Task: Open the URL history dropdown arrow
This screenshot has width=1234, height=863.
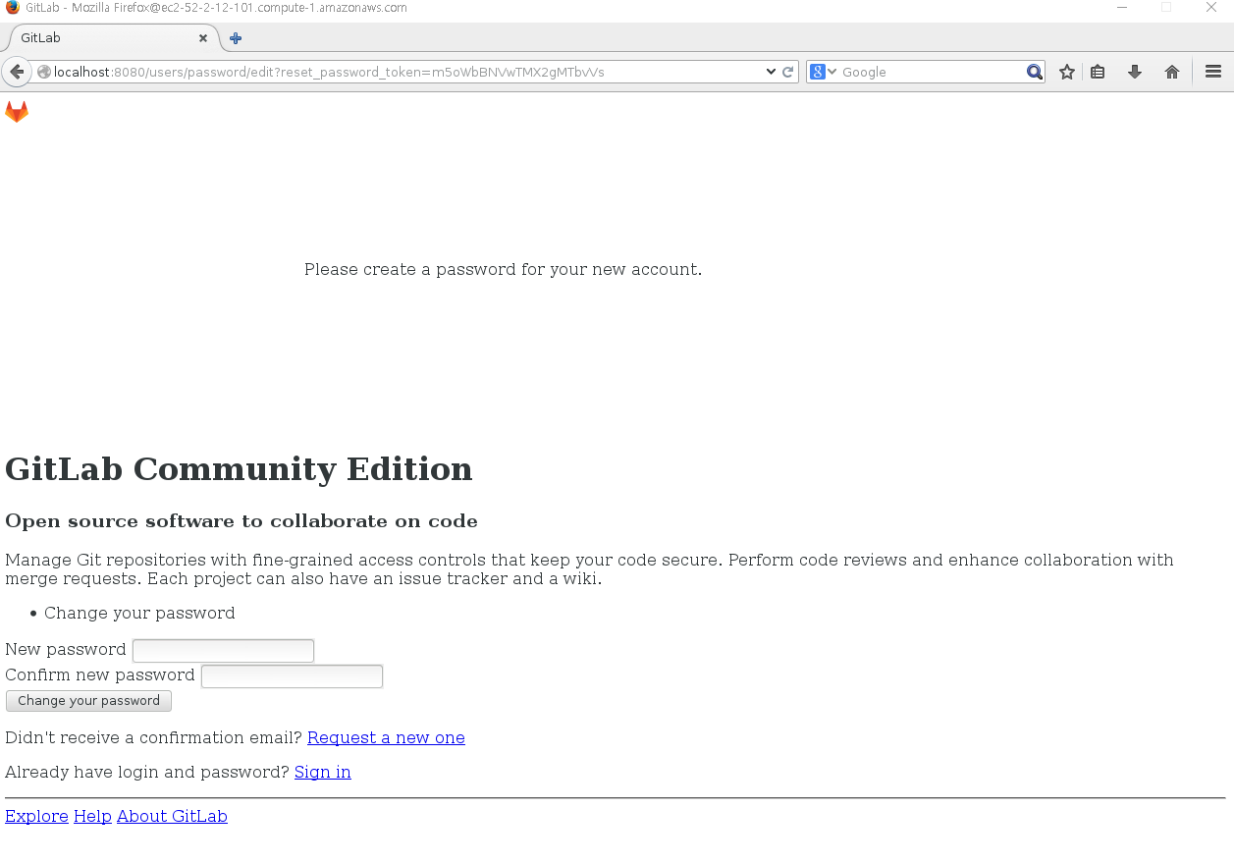Action: point(771,72)
